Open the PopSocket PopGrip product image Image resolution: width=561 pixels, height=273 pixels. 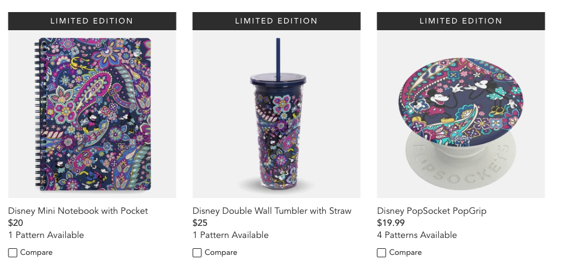click(x=461, y=114)
